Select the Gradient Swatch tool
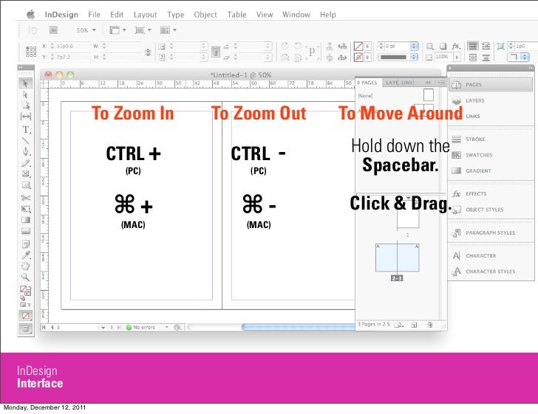The width and height of the screenshot is (538, 414). pos(26,220)
